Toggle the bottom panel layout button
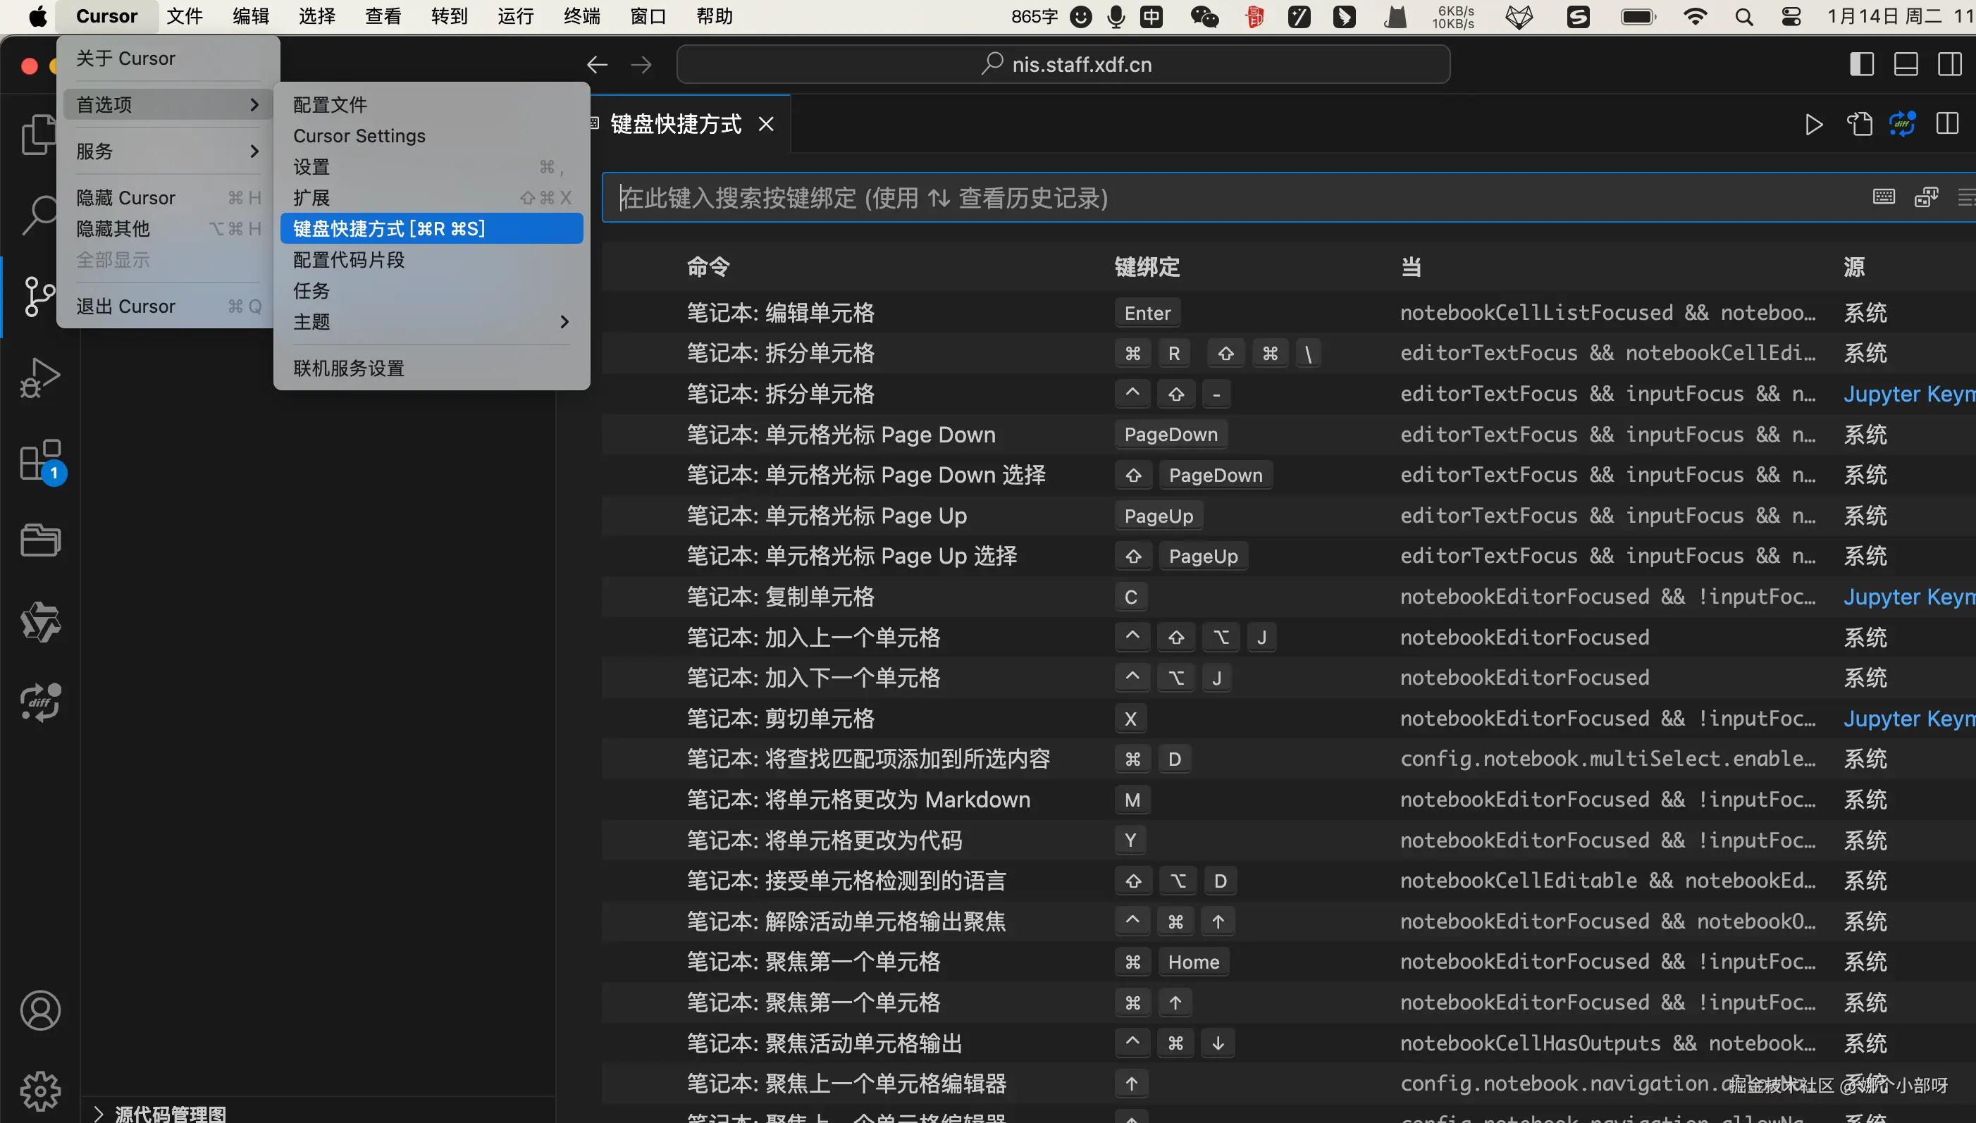This screenshot has height=1123, width=1976. tap(1906, 64)
